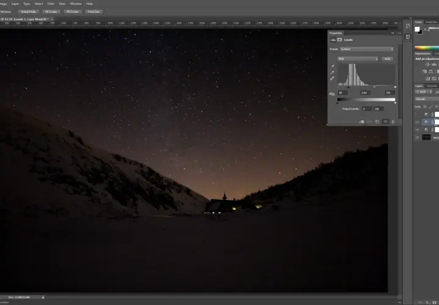This screenshot has width=439, height=305.
Task: Click the Fill Screen button
Action: click(x=73, y=12)
